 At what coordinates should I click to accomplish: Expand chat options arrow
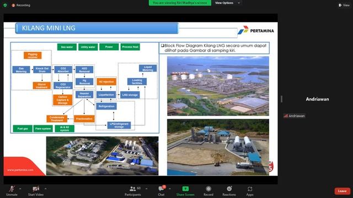click(170, 189)
